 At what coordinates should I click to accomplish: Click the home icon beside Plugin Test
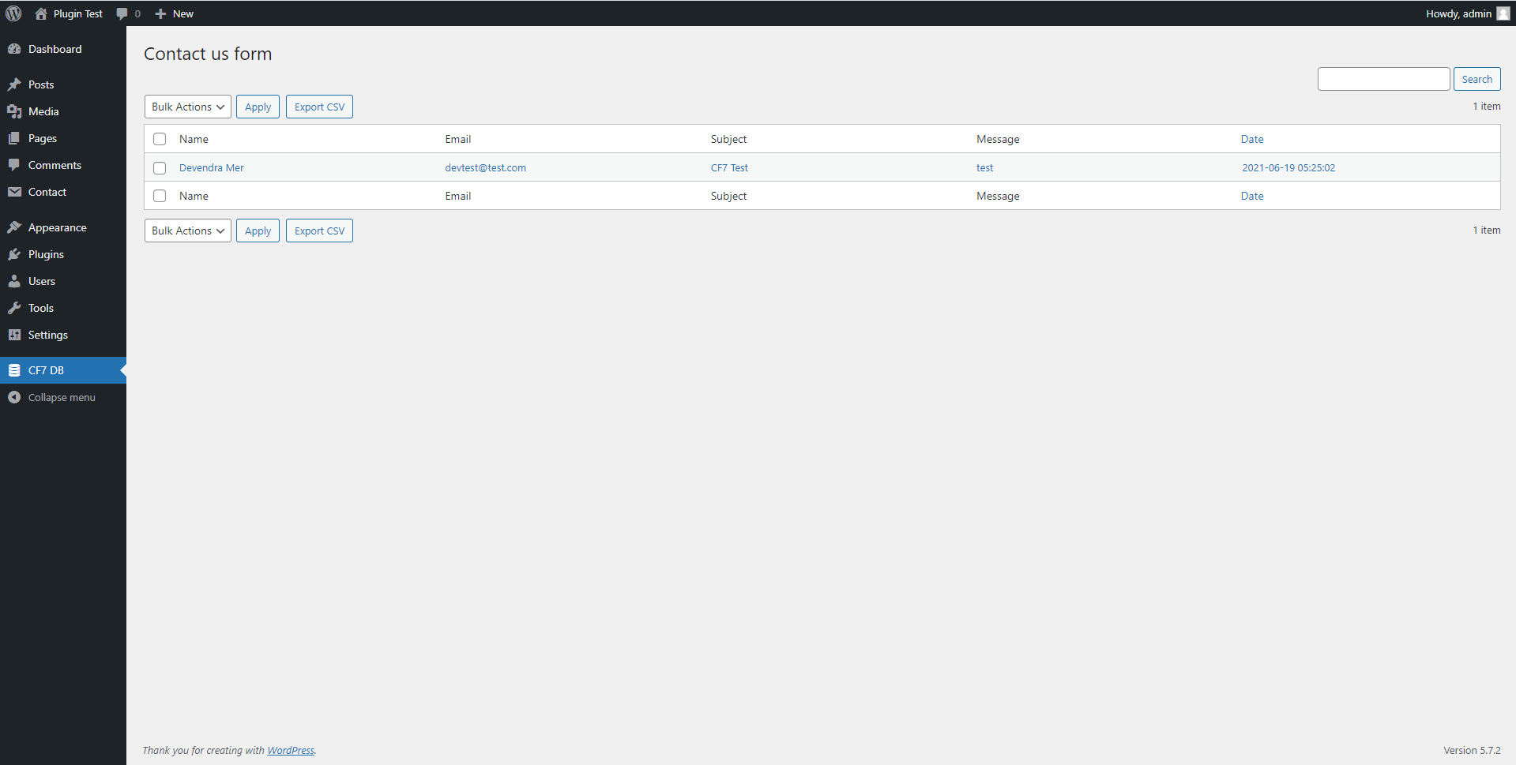41,13
